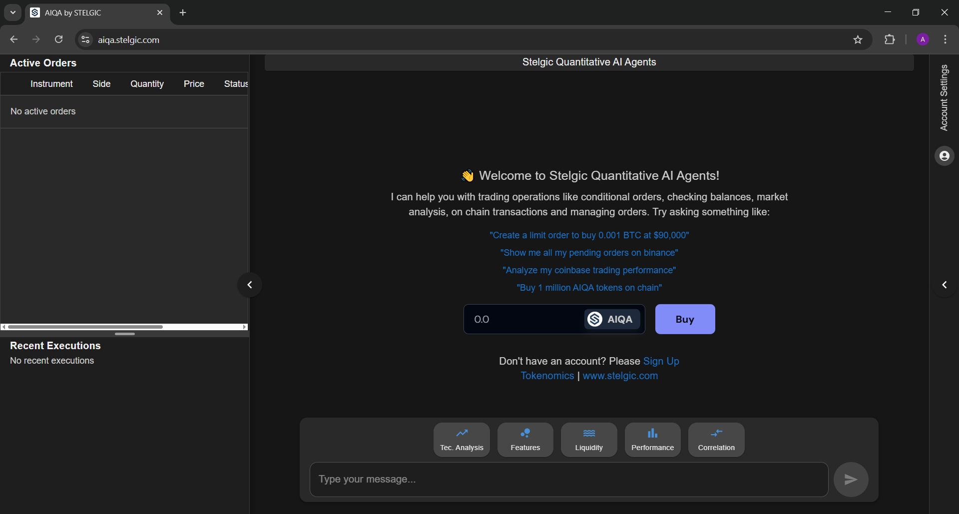Restore down the browser window

[916, 12]
